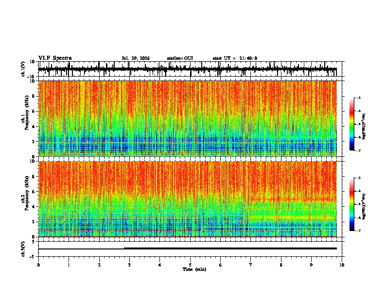Viewport: 385px width, 297px height.
Task: Click the "ch.3(V)" axis label
Action: point(23,249)
